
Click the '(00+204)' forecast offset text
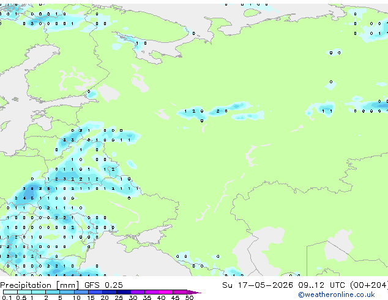[x=369, y=285]
